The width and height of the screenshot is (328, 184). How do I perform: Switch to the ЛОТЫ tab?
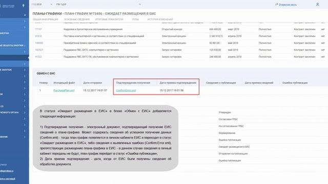point(135,19)
